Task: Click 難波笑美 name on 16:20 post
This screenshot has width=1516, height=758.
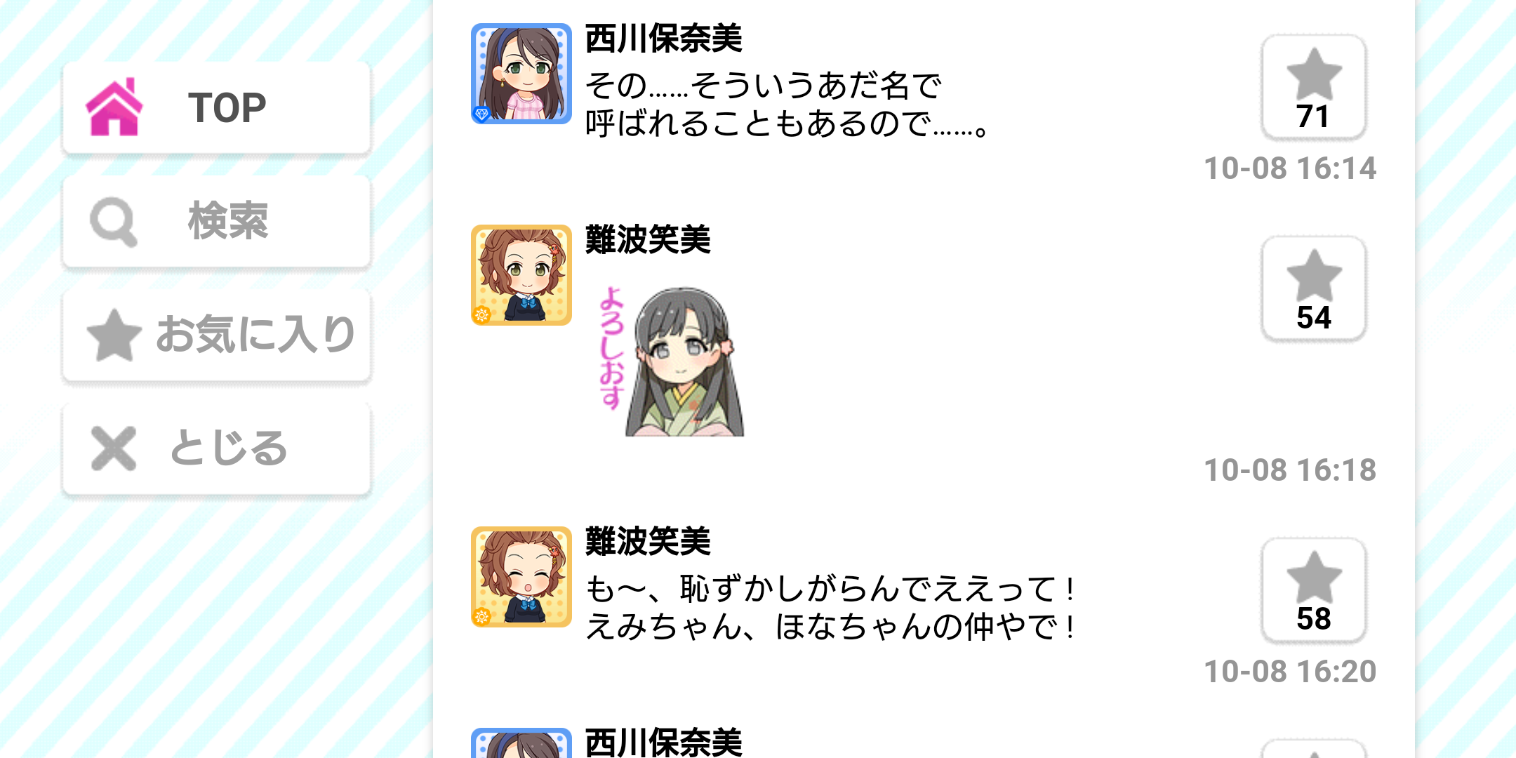Action: click(x=648, y=541)
